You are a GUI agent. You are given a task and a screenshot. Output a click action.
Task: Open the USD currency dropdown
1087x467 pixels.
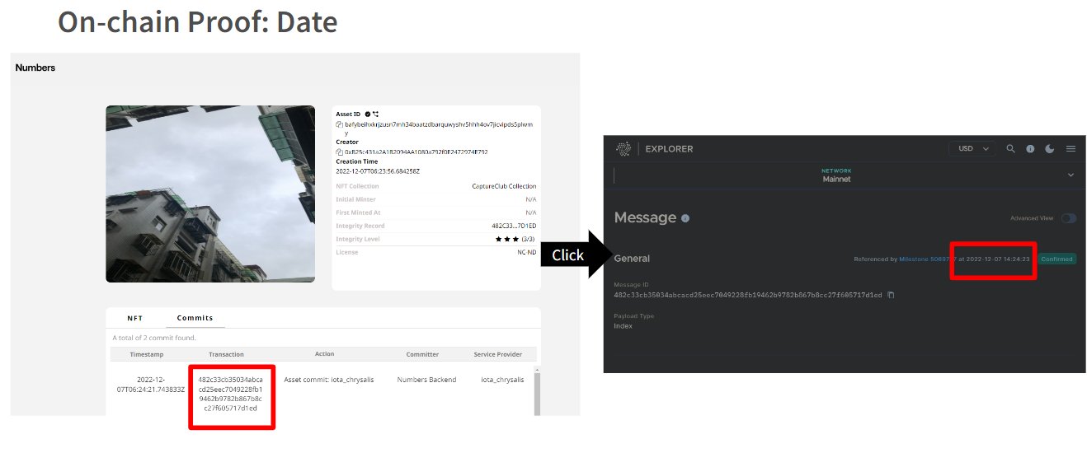click(x=972, y=149)
